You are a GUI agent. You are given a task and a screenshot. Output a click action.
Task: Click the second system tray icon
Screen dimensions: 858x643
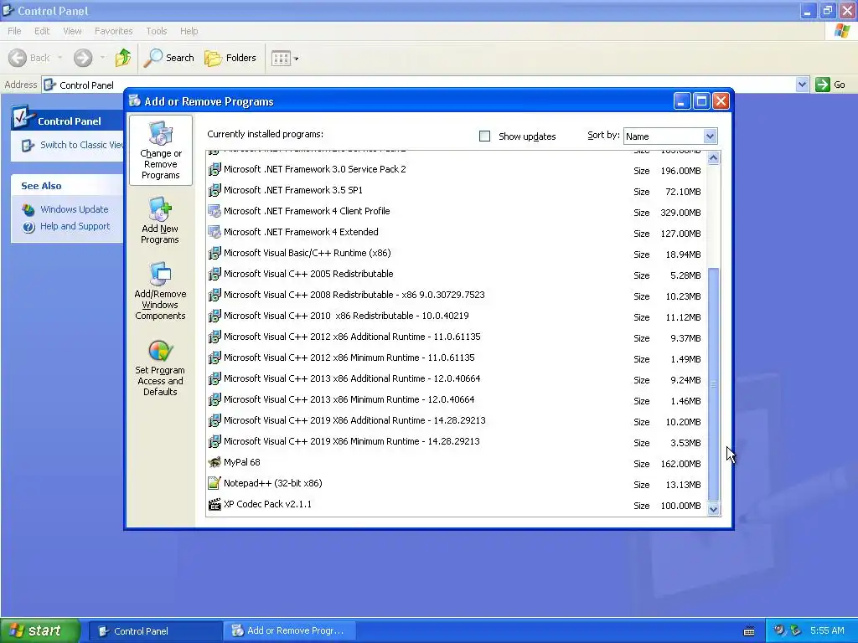pos(795,630)
